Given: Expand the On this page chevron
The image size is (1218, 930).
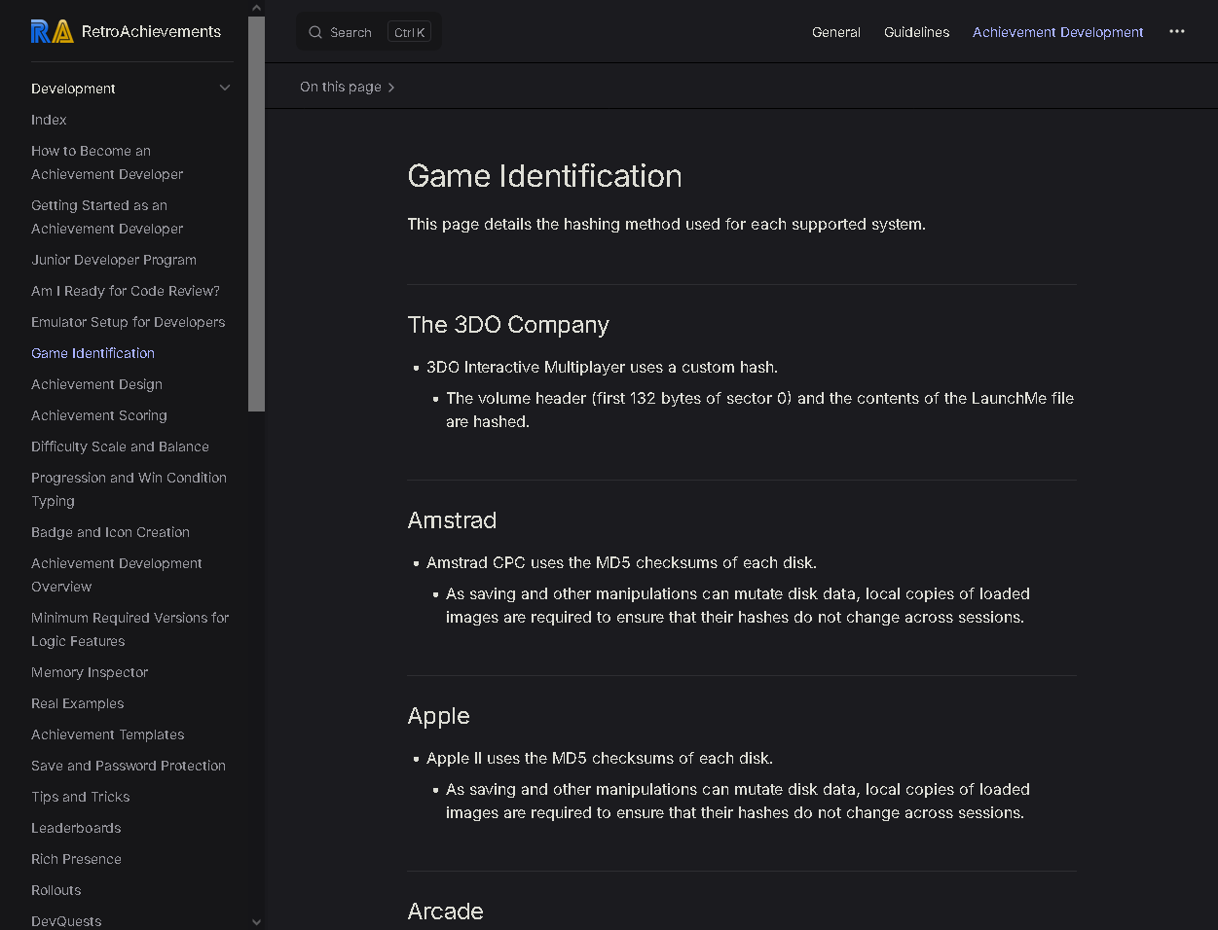Looking at the screenshot, I should (x=391, y=88).
